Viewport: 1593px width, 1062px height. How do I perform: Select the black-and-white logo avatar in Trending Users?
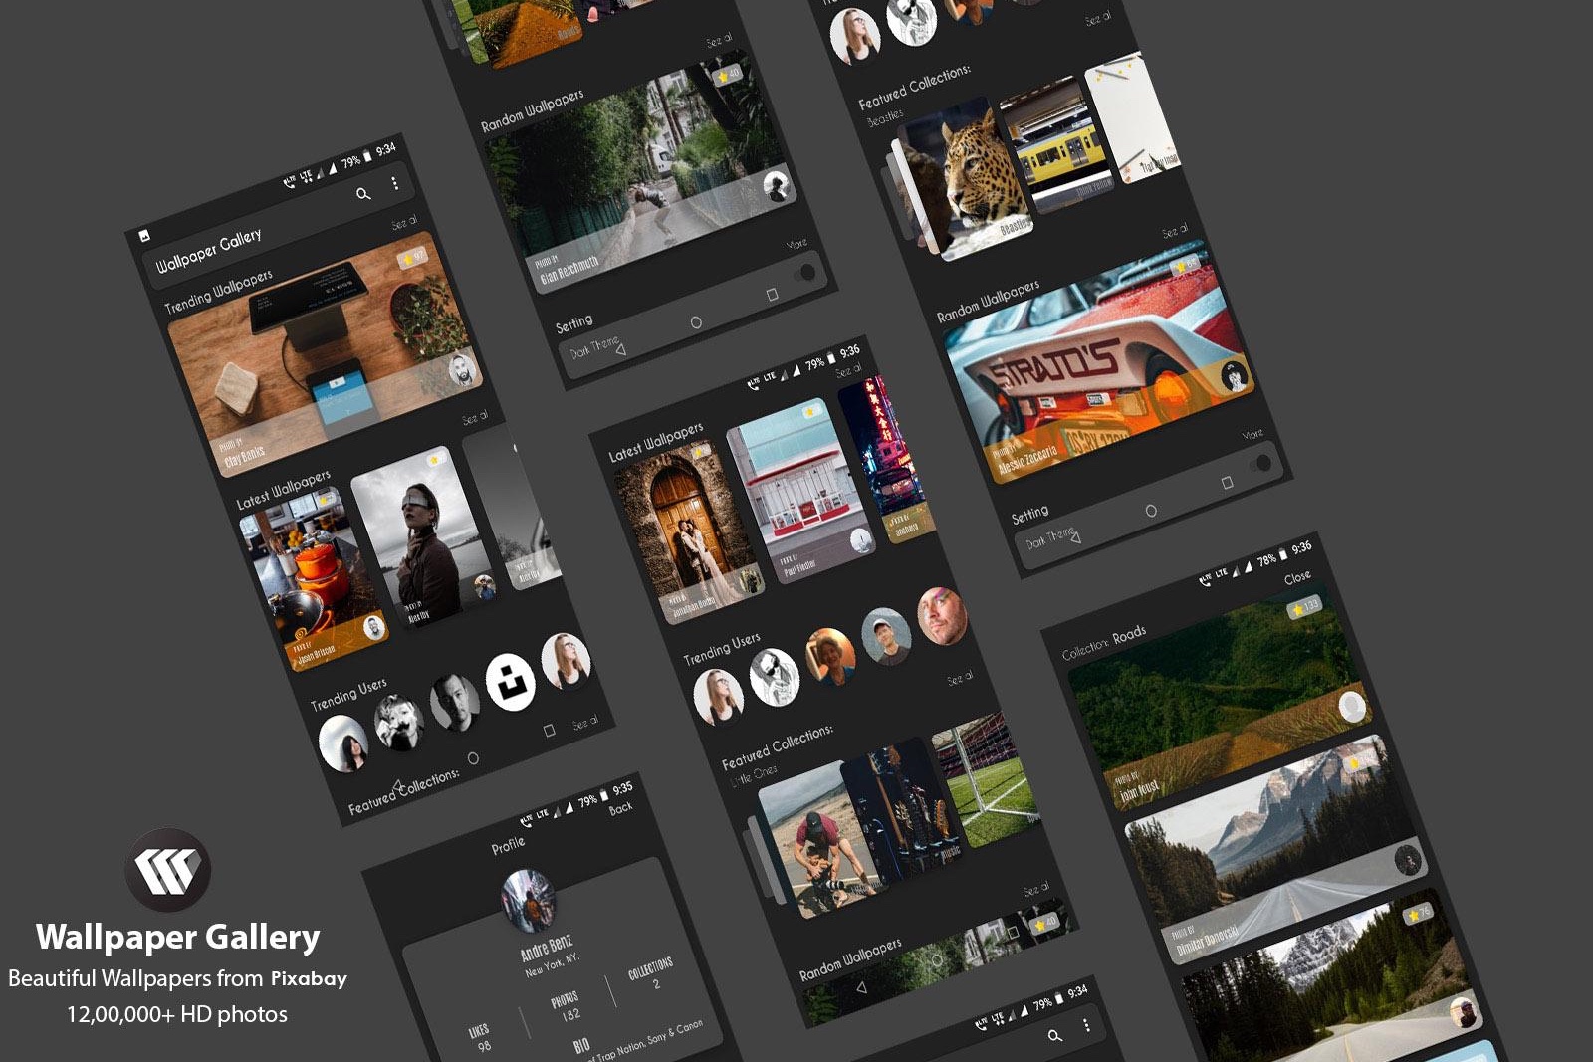coord(510,683)
